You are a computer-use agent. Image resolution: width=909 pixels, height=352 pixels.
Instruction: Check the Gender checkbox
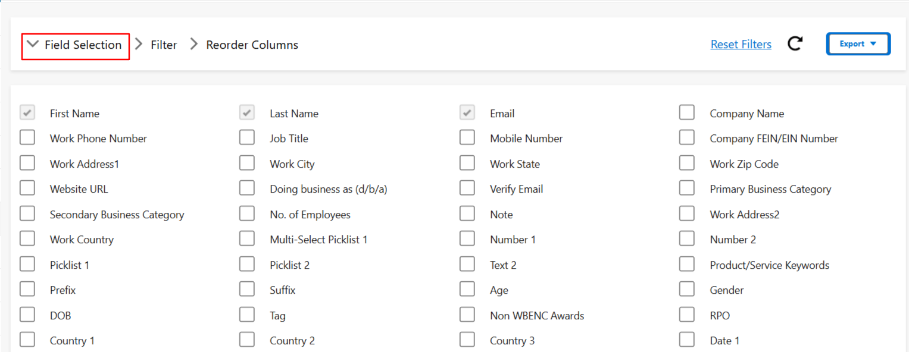[x=687, y=290]
